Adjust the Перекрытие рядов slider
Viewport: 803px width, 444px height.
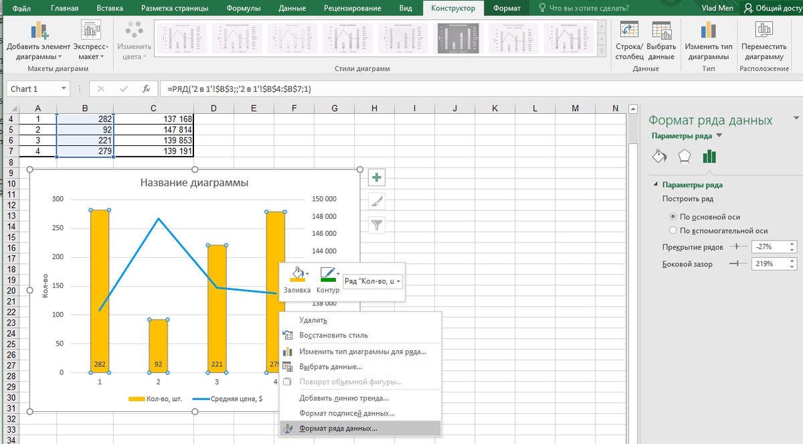click(x=738, y=246)
